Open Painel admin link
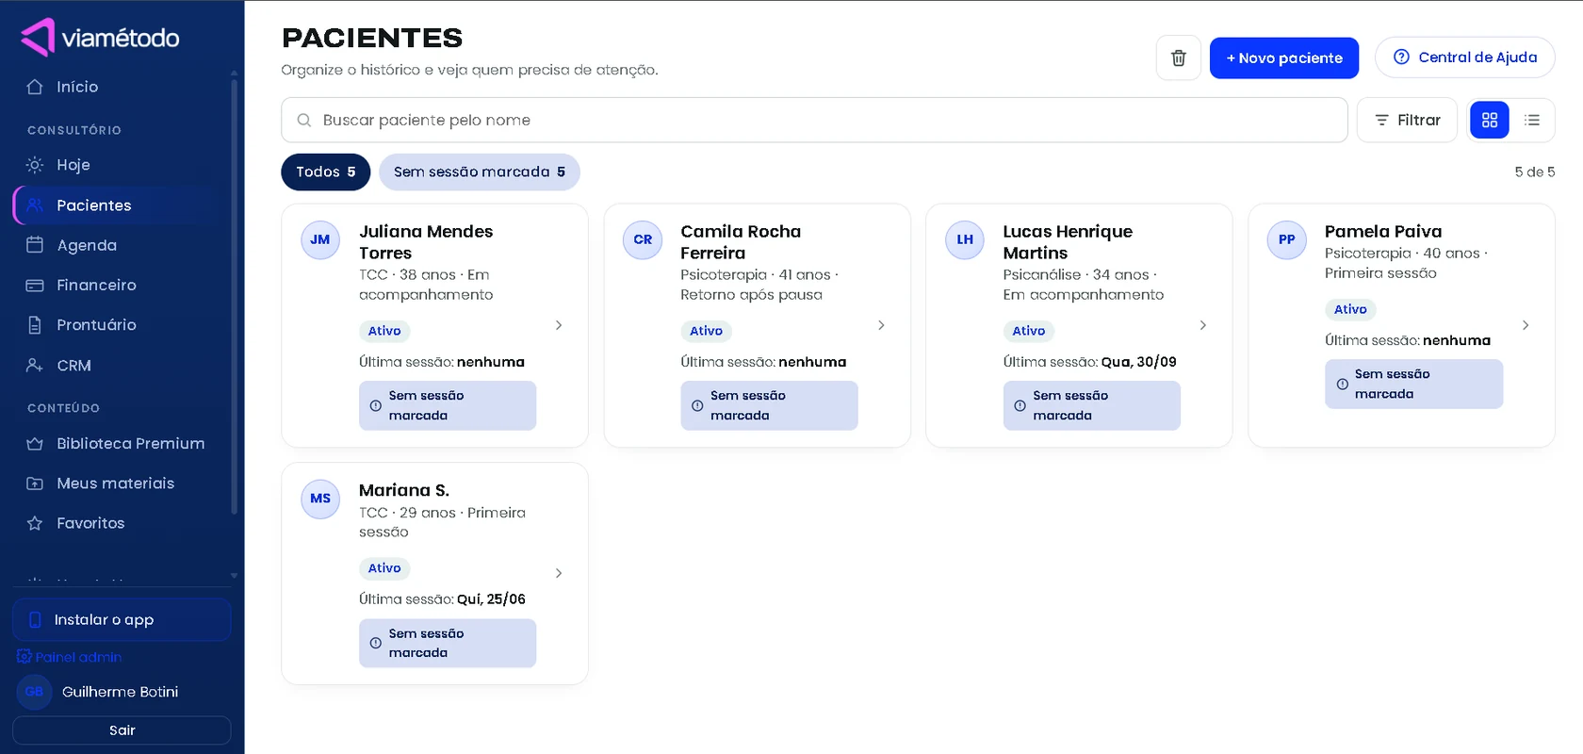1583x754 pixels. point(70,657)
